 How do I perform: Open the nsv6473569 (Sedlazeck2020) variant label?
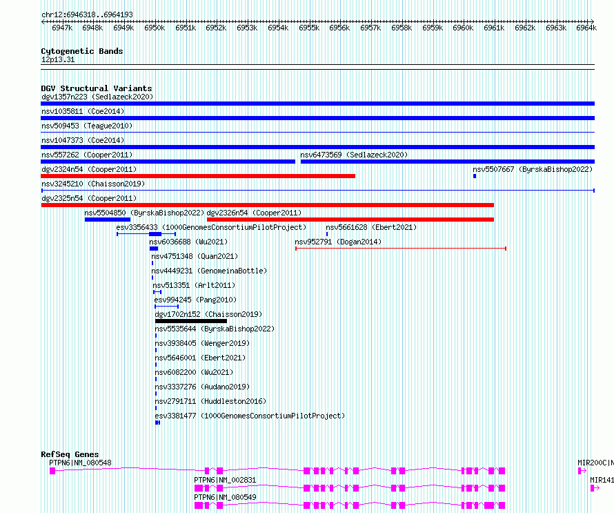pos(354,155)
